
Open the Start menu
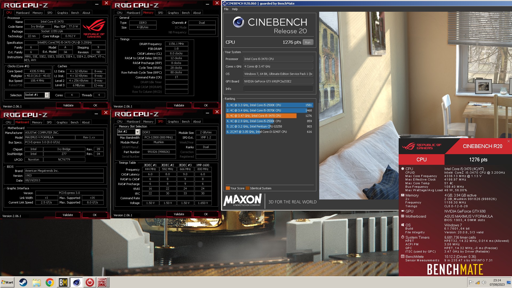coord(7,282)
